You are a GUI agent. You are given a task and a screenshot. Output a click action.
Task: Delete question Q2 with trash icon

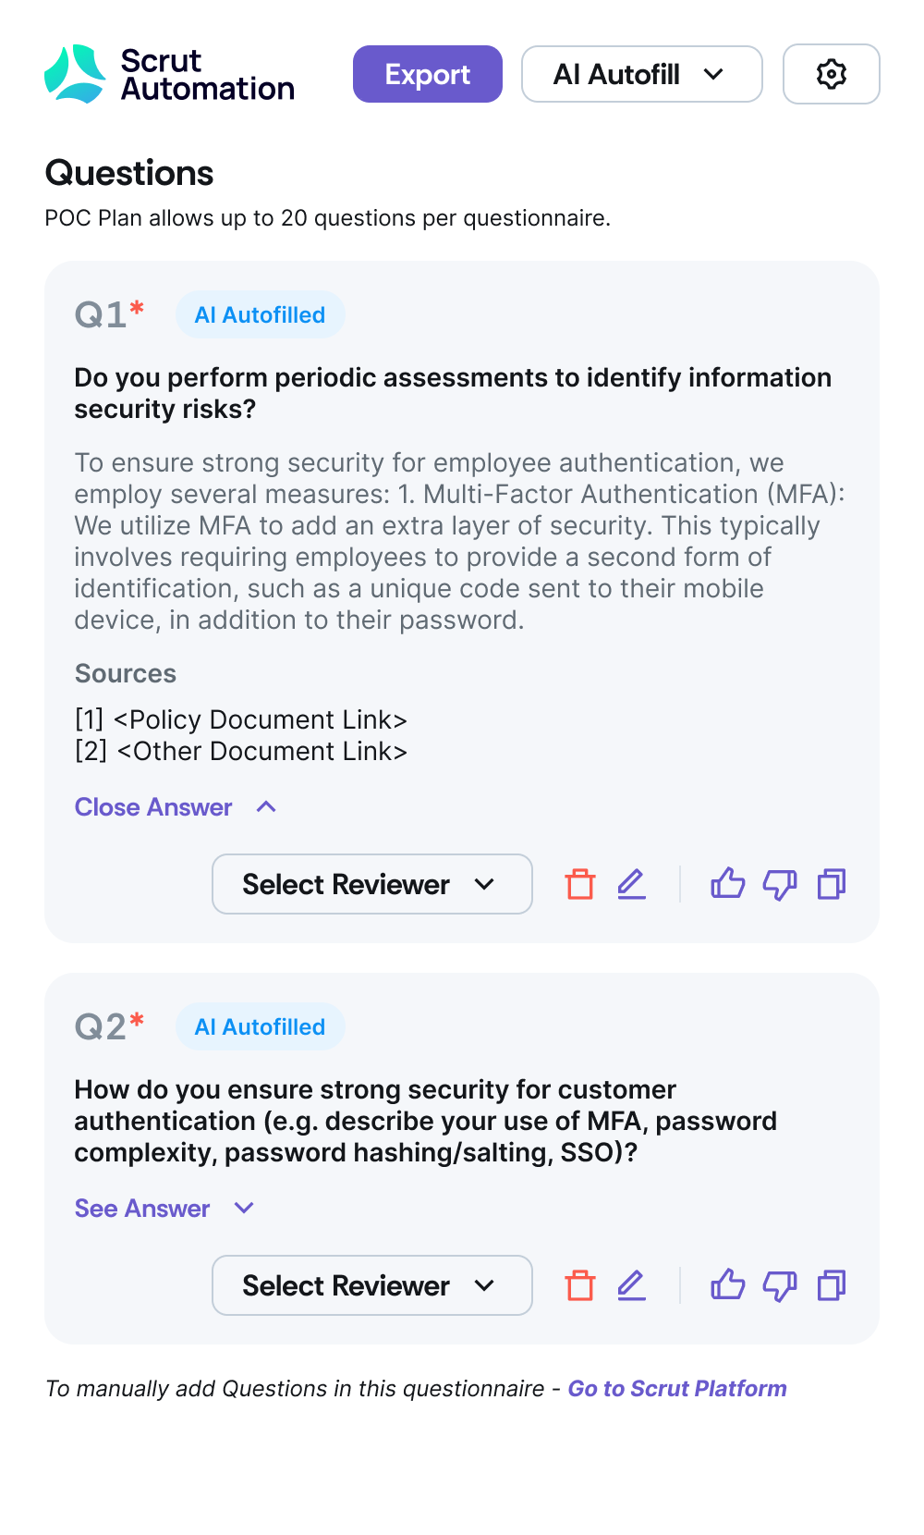point(580,1285)
